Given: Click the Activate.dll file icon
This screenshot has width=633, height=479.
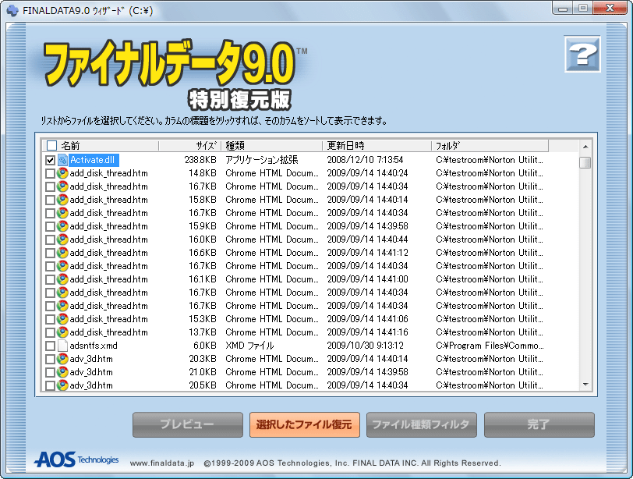Looking at the screenshot, I should coord(62,160).
